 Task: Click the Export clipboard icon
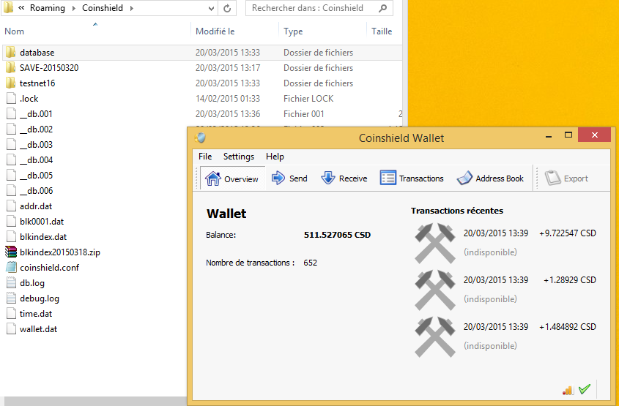[553, 178]
